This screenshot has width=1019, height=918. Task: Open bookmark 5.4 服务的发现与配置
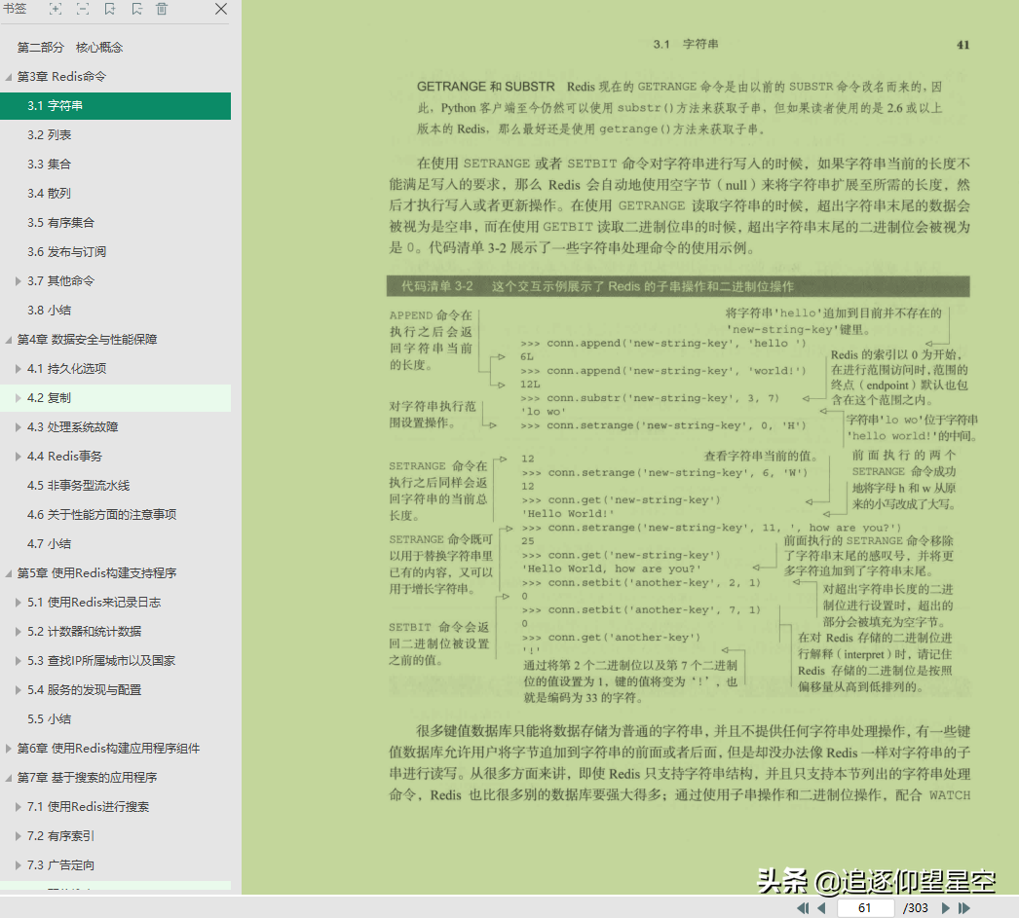pyautogui.click(x=85, y=690)
